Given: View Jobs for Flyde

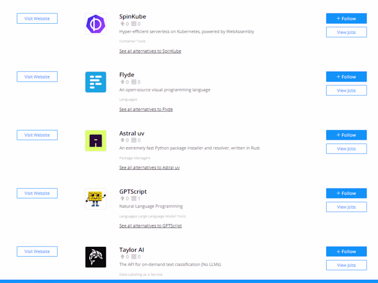Looking at the screenshot, I should (x=347, y=91).
